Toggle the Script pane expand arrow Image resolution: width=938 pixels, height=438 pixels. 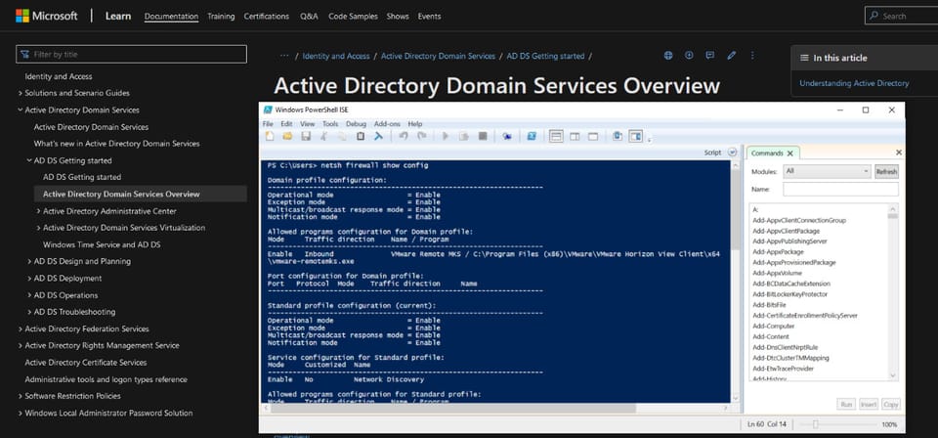[x=732, y=153]
